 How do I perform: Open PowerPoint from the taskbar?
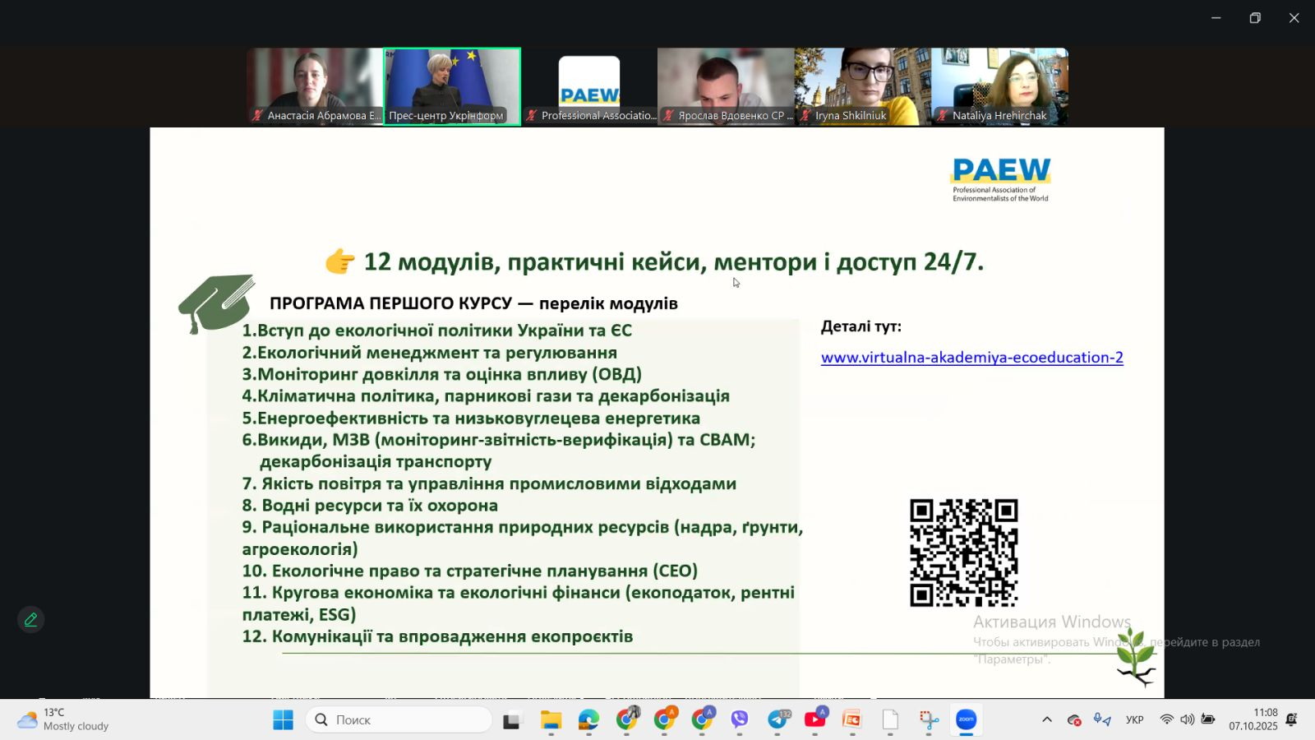pyautogui.click(x=852, y=720)
